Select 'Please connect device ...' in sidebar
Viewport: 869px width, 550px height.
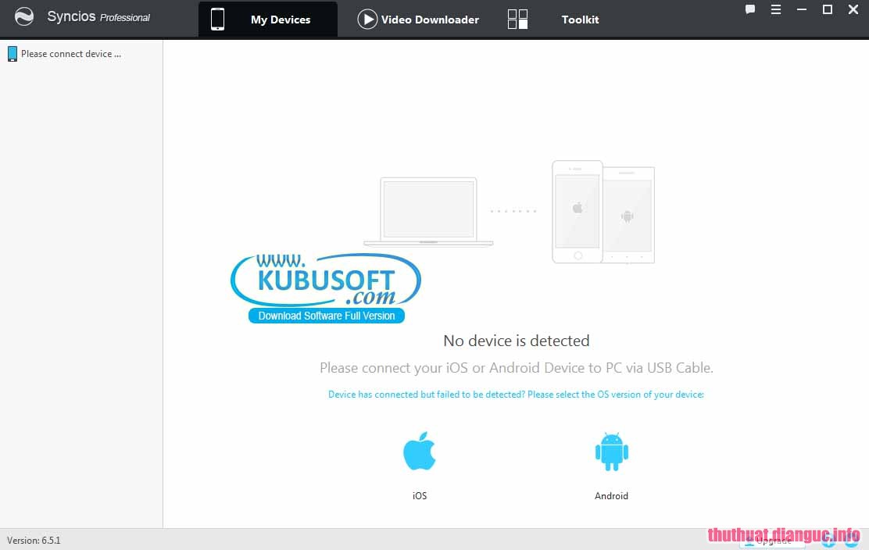pyautogui.click(x=71, y=54)
